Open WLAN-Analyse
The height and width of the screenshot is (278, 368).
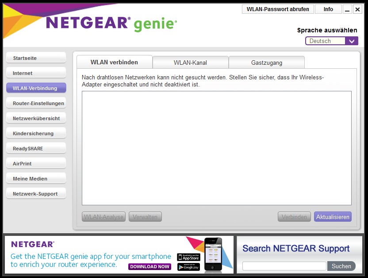click(x=103, y=217)
